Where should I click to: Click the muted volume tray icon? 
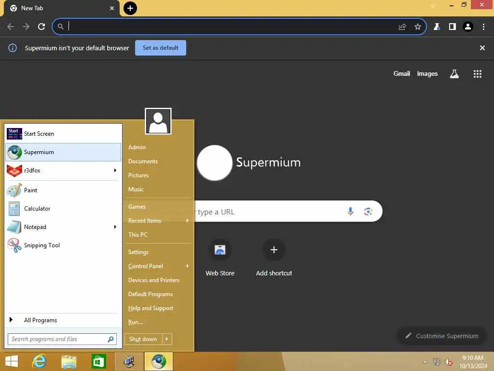pos(448,362)
